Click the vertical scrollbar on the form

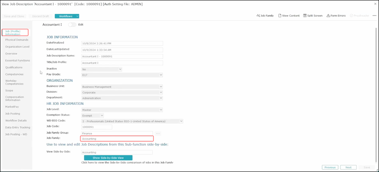(376, 92)
